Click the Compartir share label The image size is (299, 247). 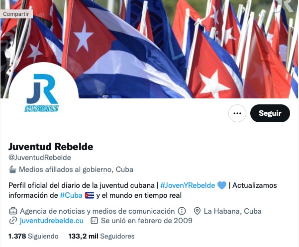[x=16, y=14]
